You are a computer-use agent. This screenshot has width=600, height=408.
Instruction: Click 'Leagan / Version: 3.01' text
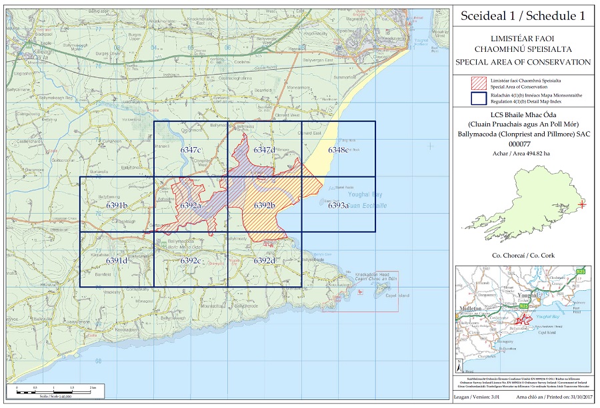point(477,397)
